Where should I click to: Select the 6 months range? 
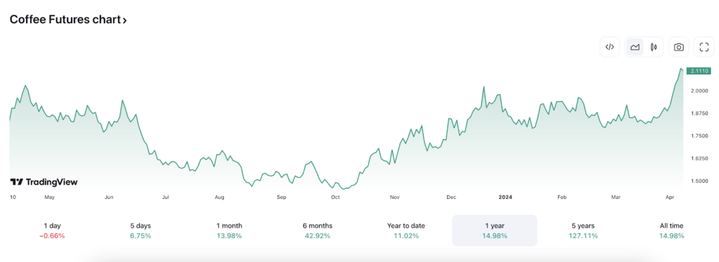[x=317, y=230]
